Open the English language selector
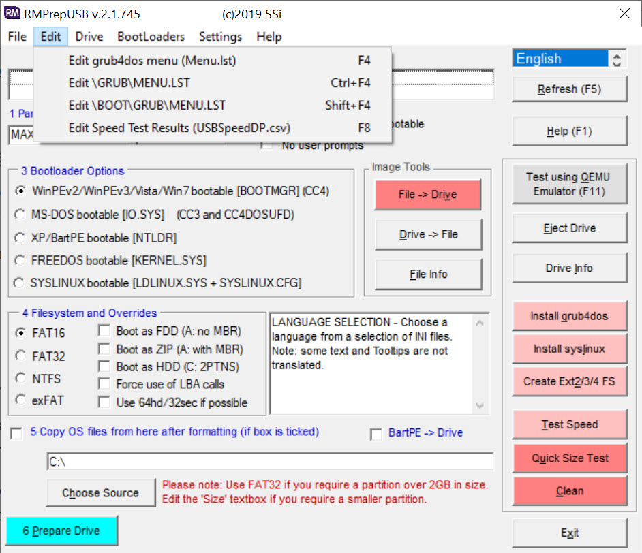Screen dimensions: 642x553 pyautogui.click(x=560, y=59)
